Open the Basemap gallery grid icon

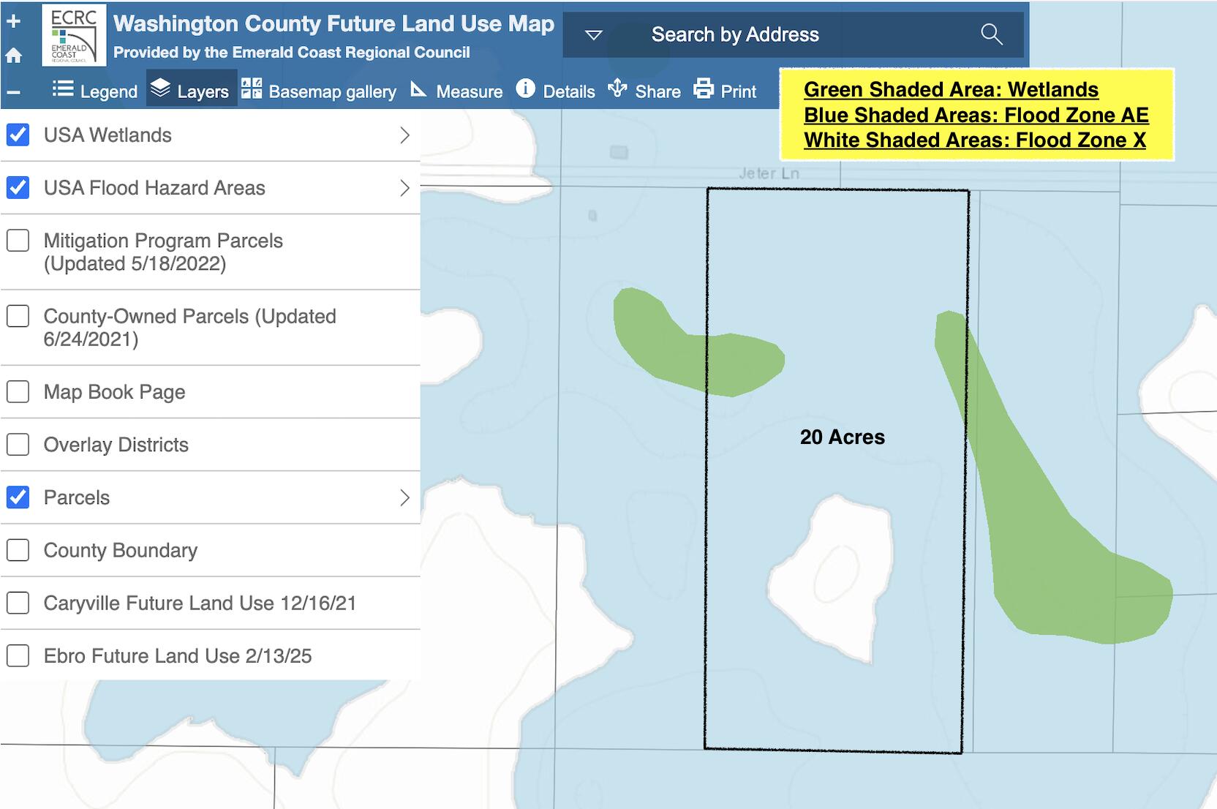pos(251,89)
